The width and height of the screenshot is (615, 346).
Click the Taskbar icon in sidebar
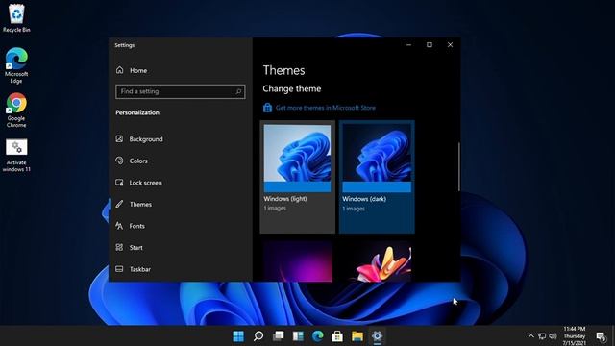[x=119, y=269]
